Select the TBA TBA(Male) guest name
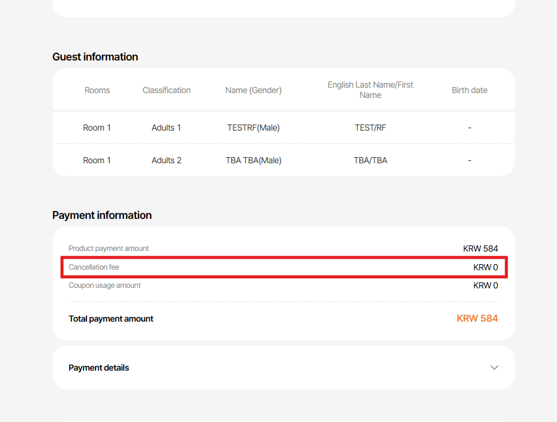Screen dimensions: 557x422 [253, 160]
